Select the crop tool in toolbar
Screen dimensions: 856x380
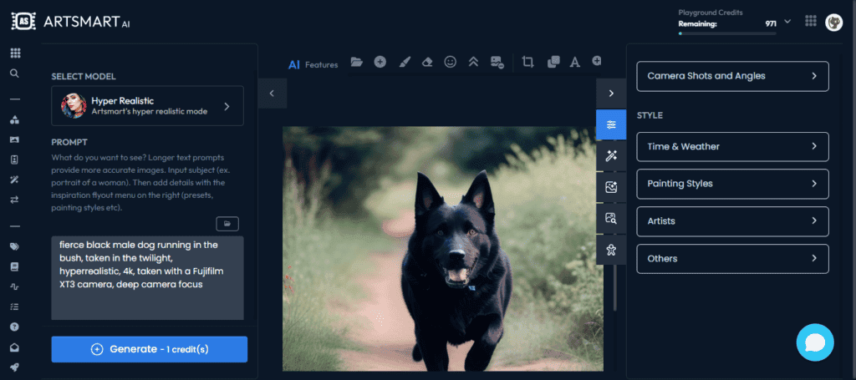(x=527, y=62)
